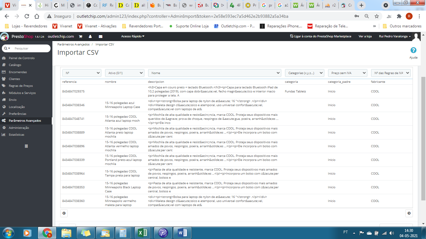Expand bookmarks overflow chevron
426x239 pixels.
(x=375, y=26)
